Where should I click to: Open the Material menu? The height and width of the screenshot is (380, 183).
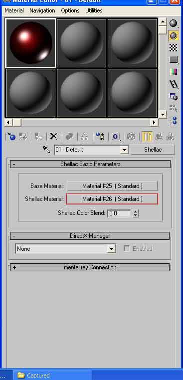pos(14,10)
